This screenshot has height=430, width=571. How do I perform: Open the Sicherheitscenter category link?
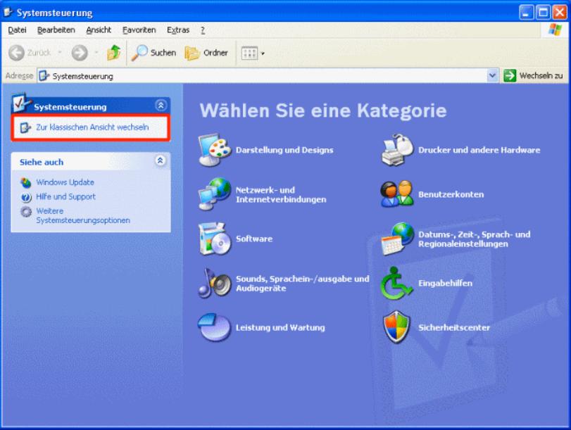point(453,328)
